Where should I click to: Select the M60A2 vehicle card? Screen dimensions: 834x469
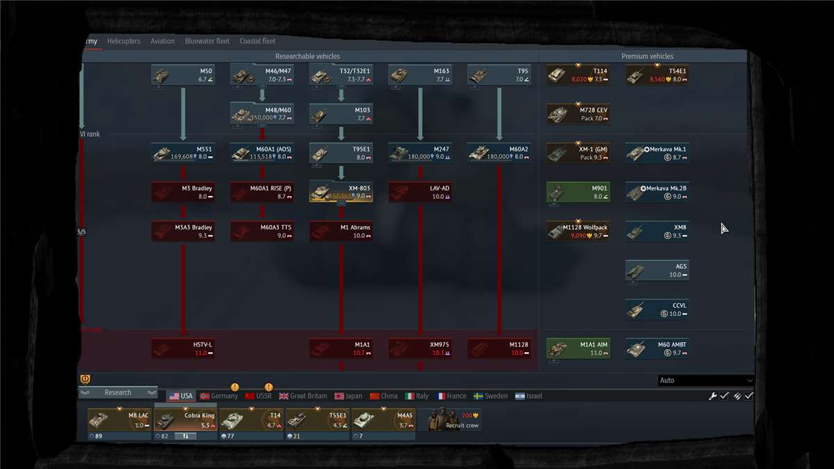[500, 153]
